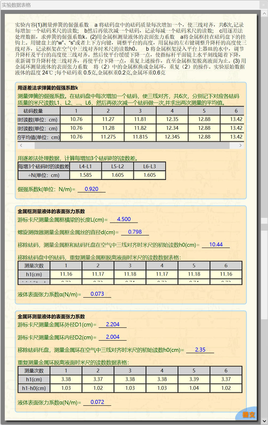
Task: Click the 倔强系数k value field
Action: pos(91,189)
